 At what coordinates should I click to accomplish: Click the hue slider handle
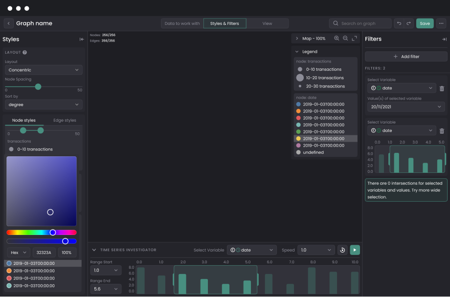tap(52, 233)
